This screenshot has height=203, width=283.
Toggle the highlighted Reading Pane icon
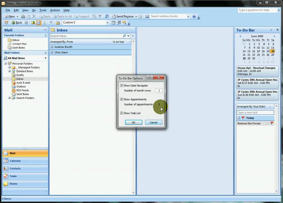39,23
